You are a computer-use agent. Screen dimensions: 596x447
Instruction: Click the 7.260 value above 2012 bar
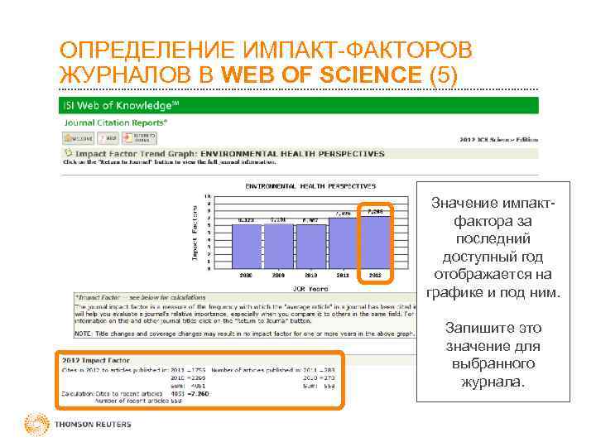pyautogui.click(x=375, y=211)
